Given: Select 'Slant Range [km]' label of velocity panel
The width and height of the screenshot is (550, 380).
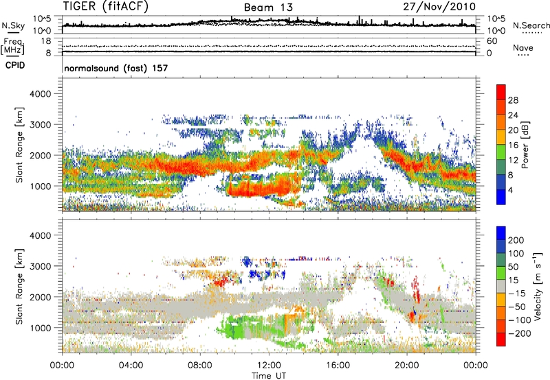Looking at the screenshot, I should point(19,287).
